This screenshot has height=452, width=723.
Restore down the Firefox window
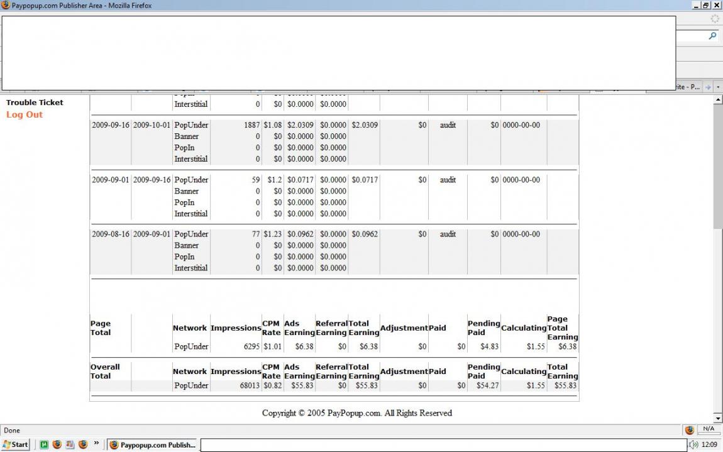click(x=706, y=5)
